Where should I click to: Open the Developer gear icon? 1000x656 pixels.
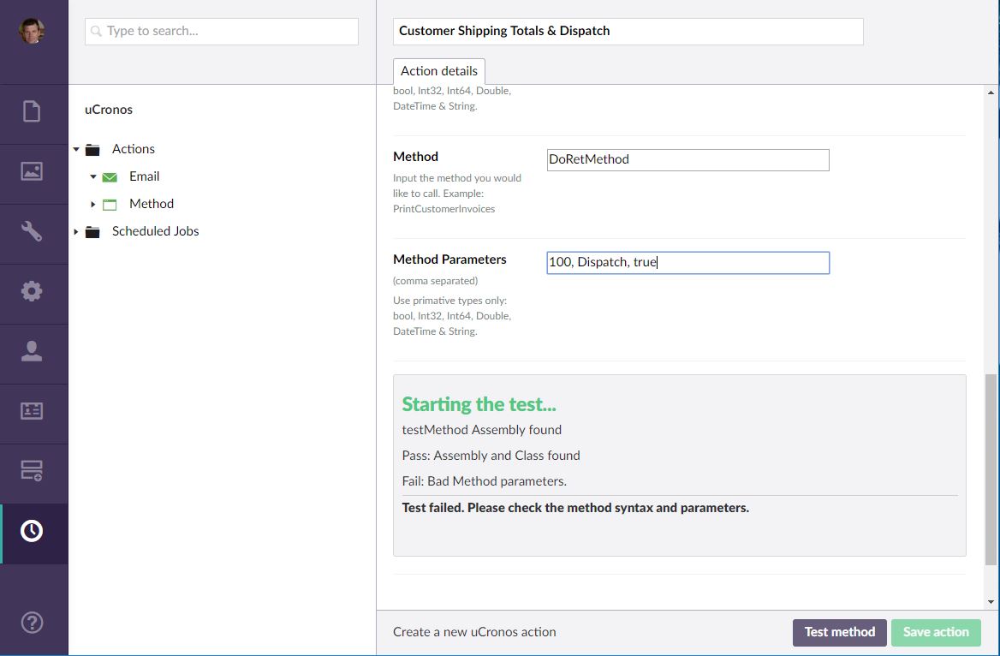[x=32, y=291]
